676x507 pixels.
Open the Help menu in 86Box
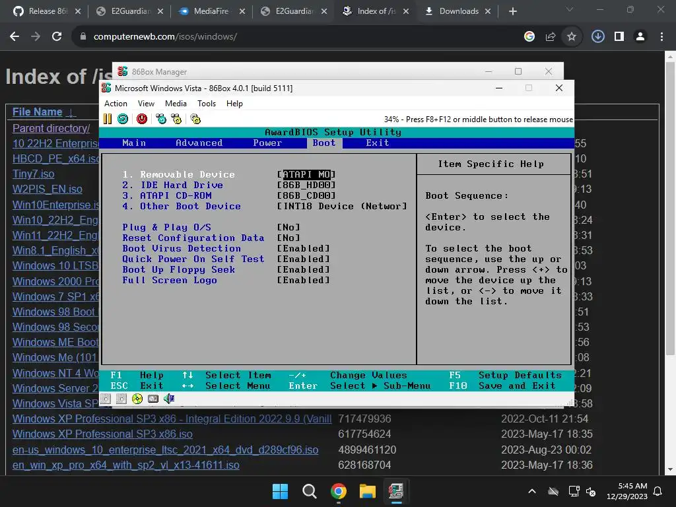[234, 104]
